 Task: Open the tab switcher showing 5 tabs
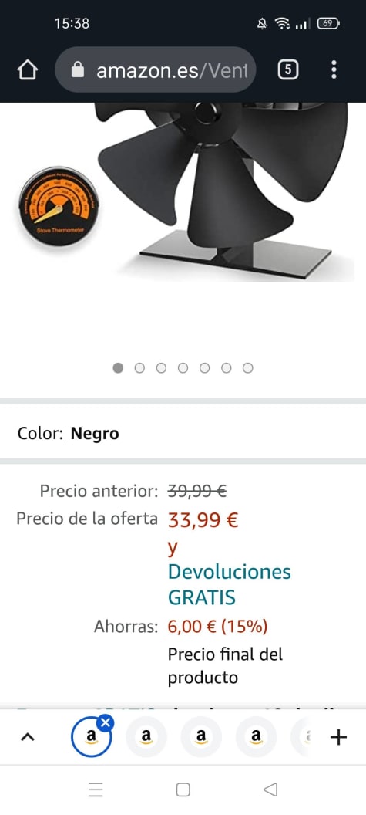point(288,69)
